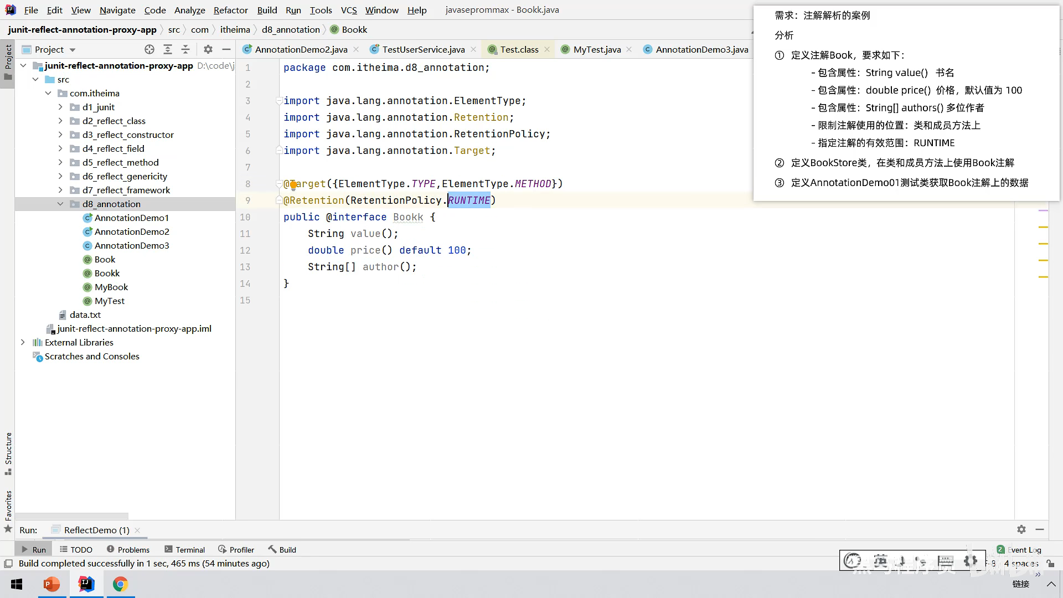The height and width of the screenshot is (598, 1063).
Task: Open the Project view dropdown arrow
Action: tap(73, 50)
